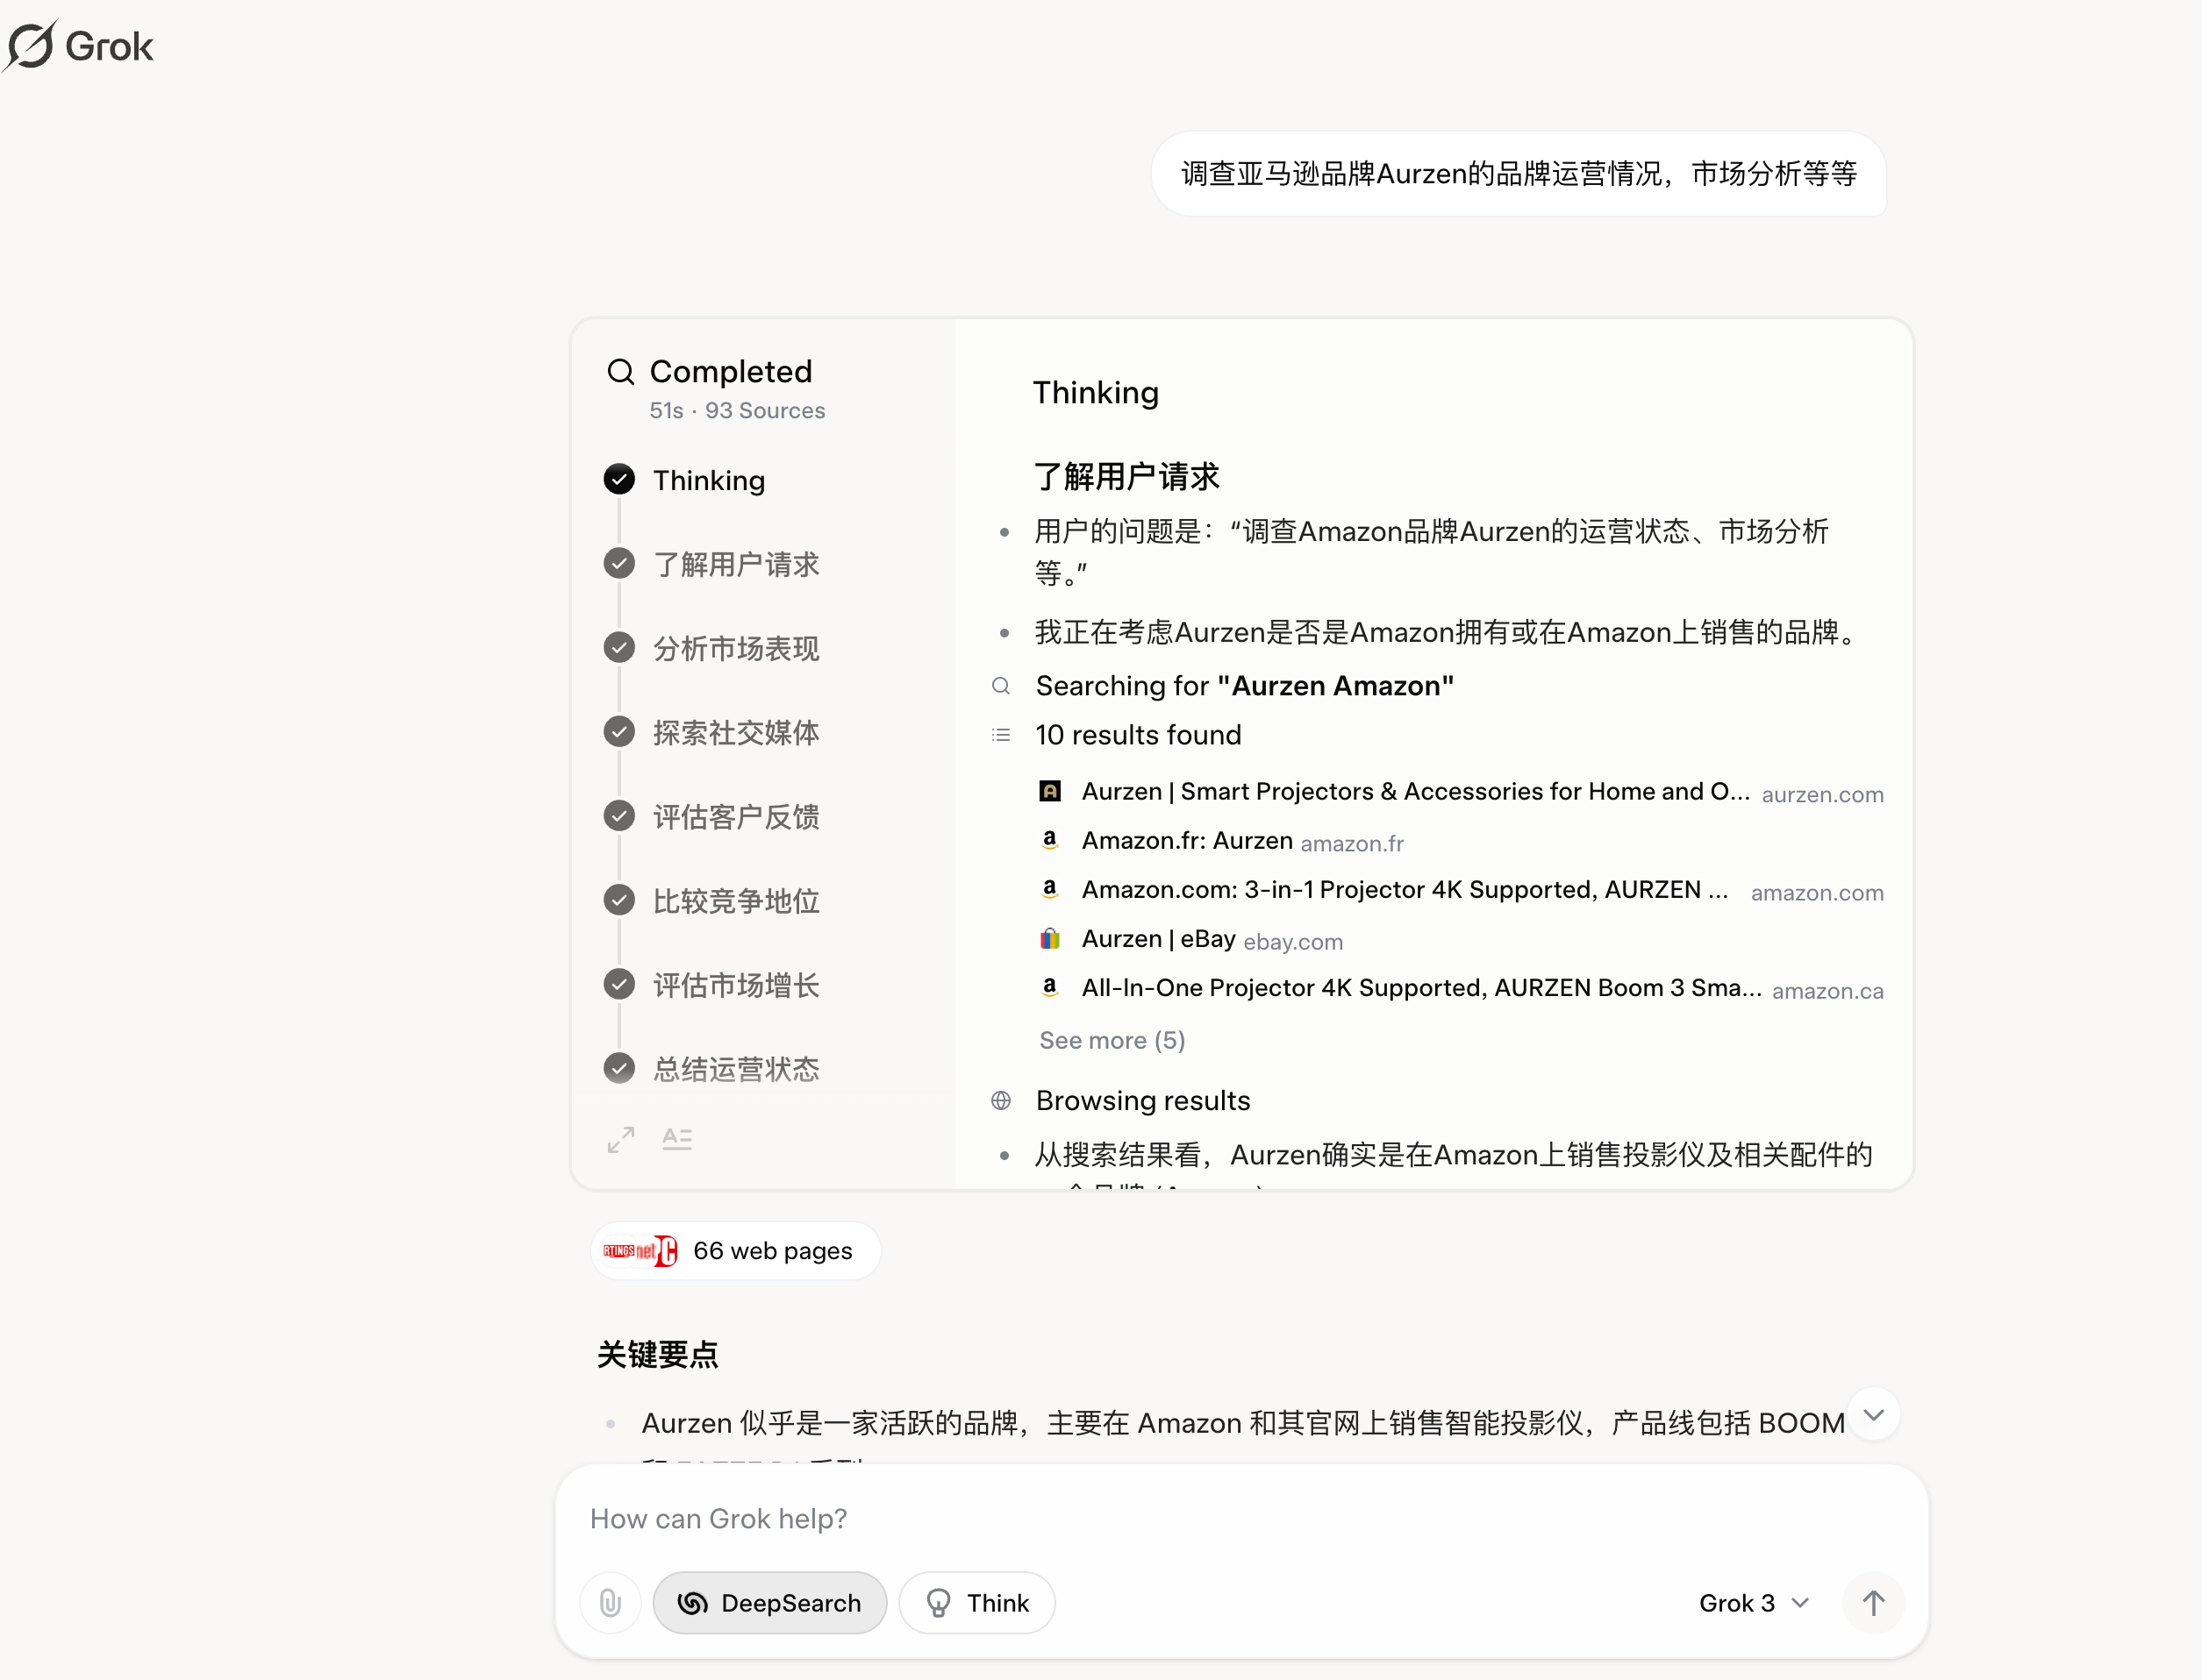Click the Completed status heading

[x=730, y=372]
